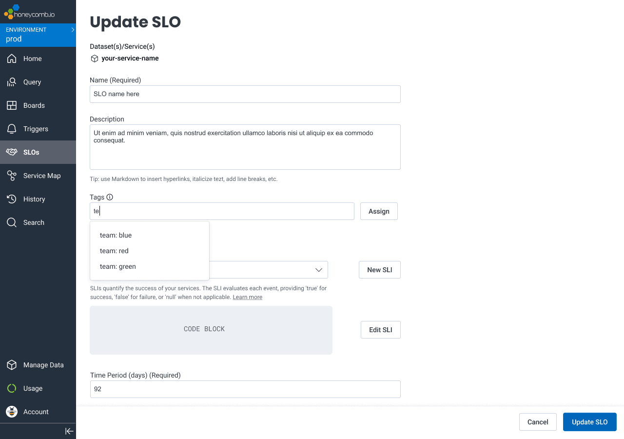The image size is (624, 439).
Task: Open the SLI selection dropdown
Action: (319, 269)
